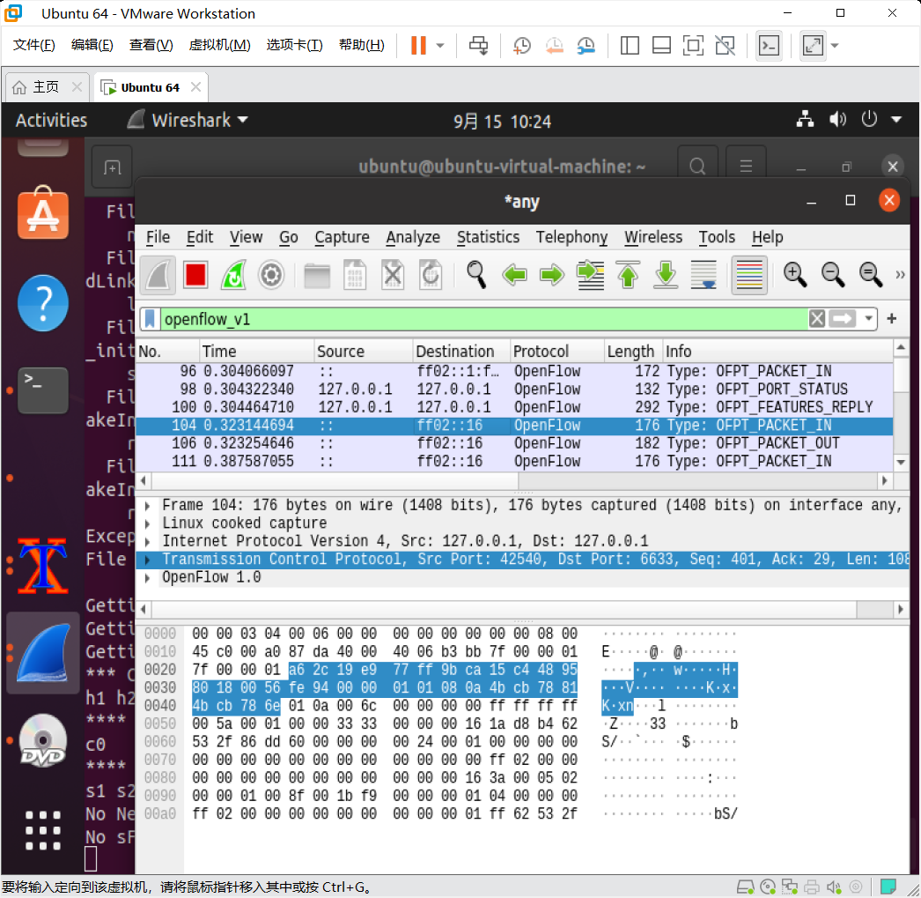The height and width of the screenshot is (898, 921).
Task: Show more toolbar items chevron
Action: click(x=900, y=274)
